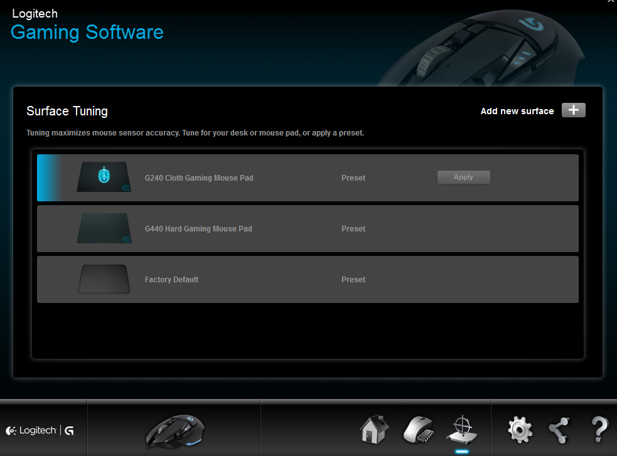617x456 pixels.
Task: Click Preset text in the G440 row
Action: (353, 229)
